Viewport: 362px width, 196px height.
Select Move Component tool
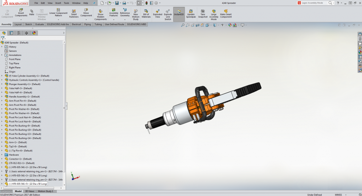click(x=86, y=13)
